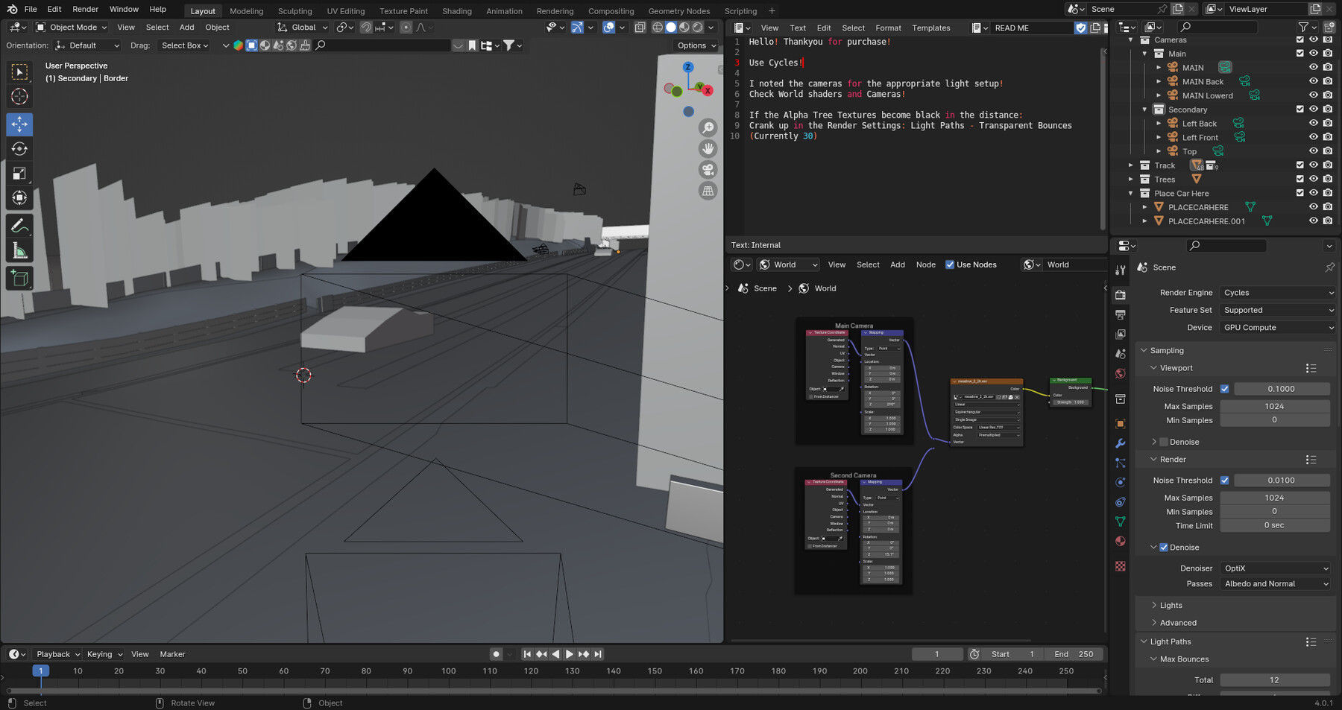Pin the Scene properties panel
Viewport: 1342px width, 710px height.
tap(1329, 267)
